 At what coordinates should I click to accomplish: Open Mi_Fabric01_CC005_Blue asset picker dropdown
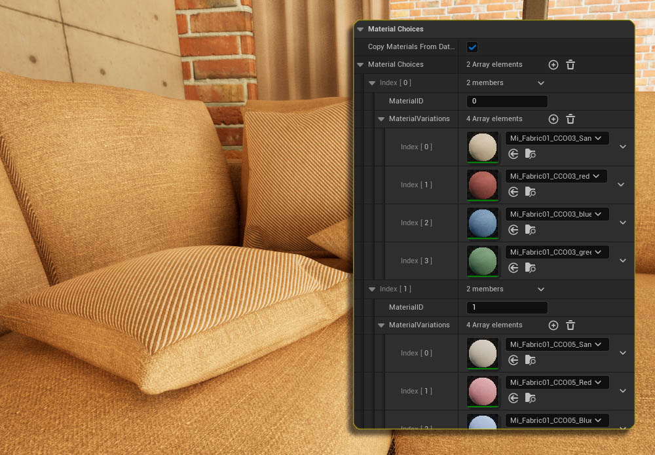557,420
